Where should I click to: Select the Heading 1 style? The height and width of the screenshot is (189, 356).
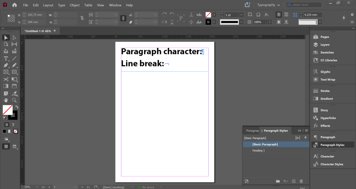click(x=259, y=150)
